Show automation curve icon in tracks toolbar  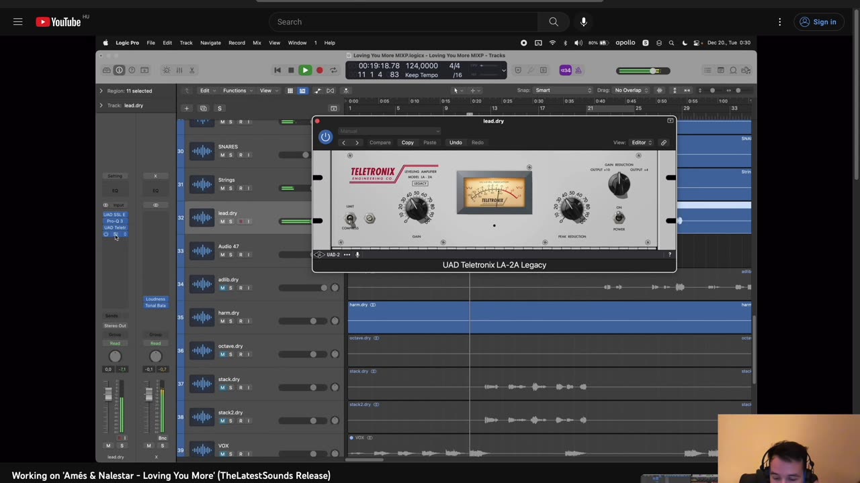[x=318, y=91]
